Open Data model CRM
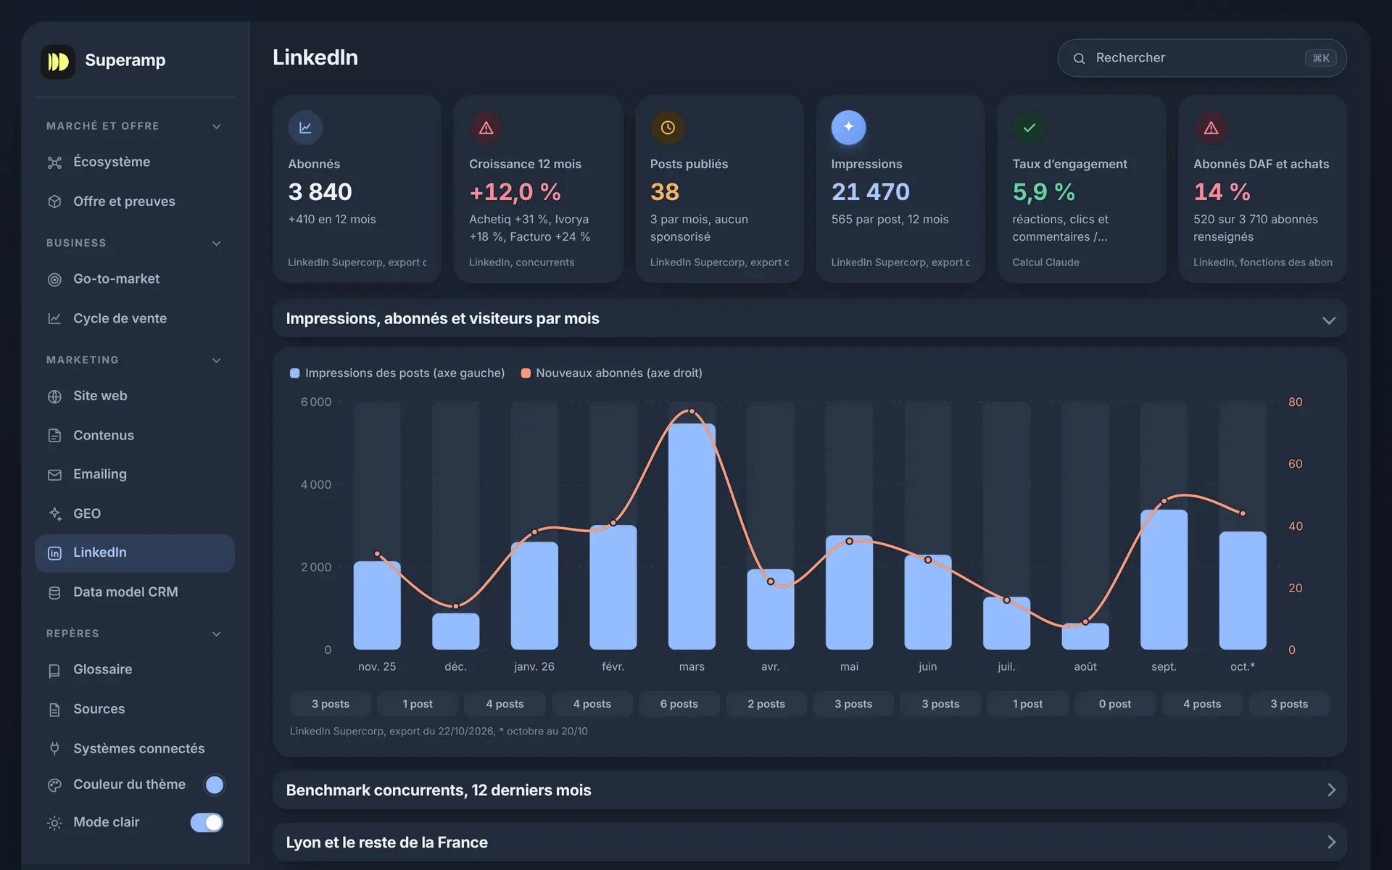Image resolution: width=1392 pixels, height=870 pixels. [135, 592]
